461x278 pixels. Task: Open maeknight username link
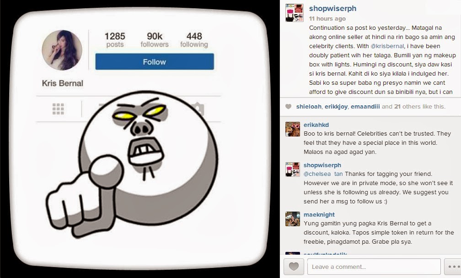tap(319, 215)
